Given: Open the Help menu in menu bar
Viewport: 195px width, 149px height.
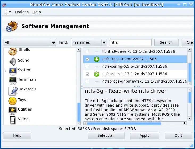Looking at the screenshot, I should [x=37, y=12].
